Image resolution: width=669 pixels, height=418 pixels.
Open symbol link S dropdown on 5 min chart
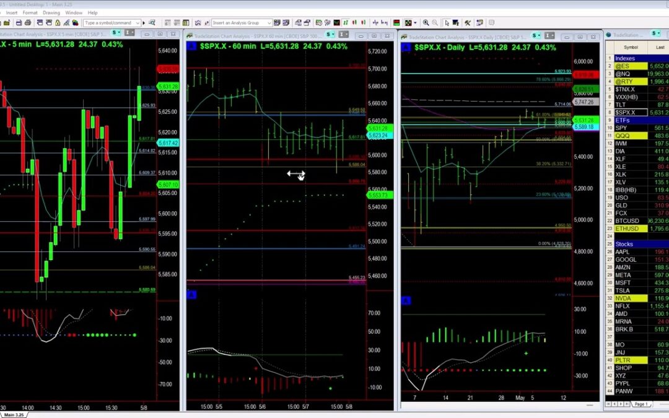click(116, 33)
